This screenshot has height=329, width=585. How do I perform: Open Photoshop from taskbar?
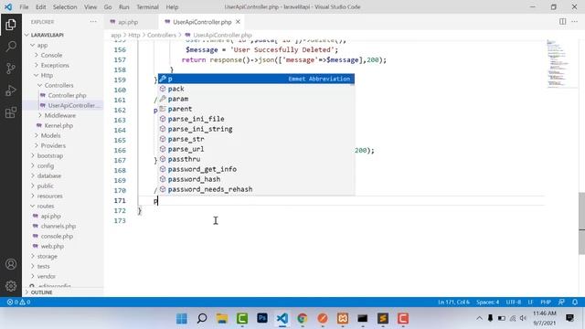tap(262, 319)
